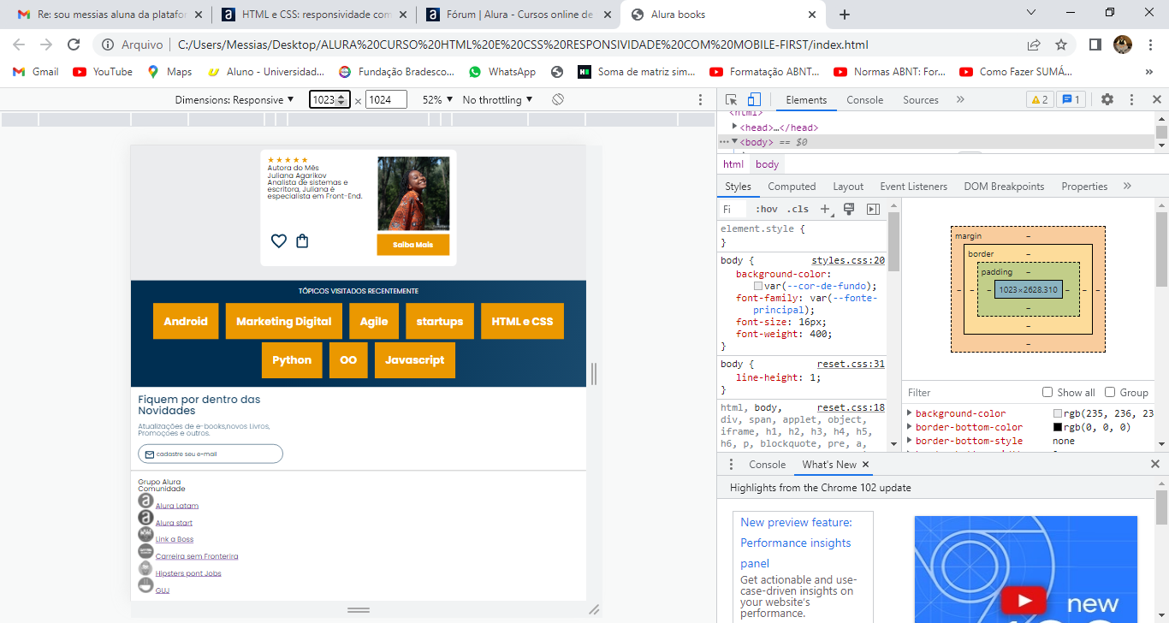Open the reset.css:31 source link
The image size is (1169, 623).
coord(851,364)
